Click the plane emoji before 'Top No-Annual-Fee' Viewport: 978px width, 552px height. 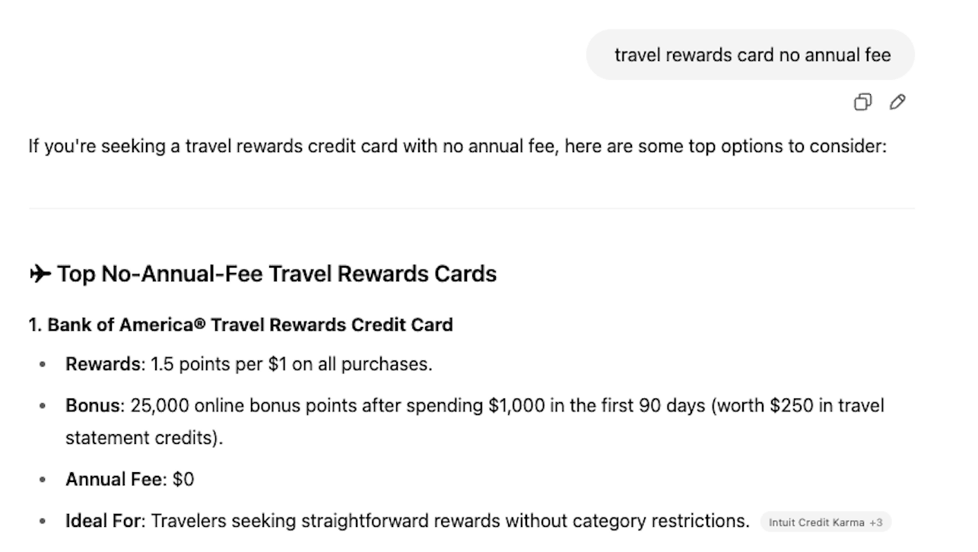(x=39, y=274)
